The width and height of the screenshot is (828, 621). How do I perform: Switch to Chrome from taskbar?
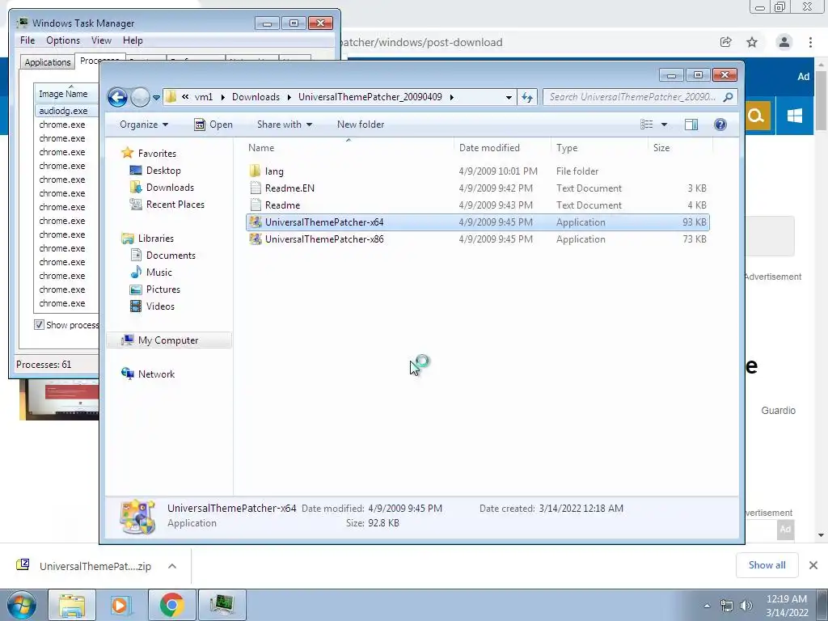pyautogui.click(x=171, y=605)
